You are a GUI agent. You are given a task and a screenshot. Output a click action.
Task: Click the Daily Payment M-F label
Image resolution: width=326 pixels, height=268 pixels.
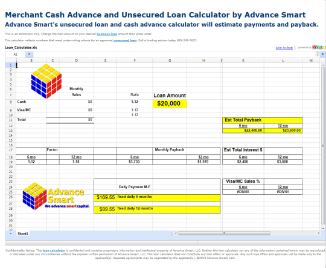(x=135, y=187)
